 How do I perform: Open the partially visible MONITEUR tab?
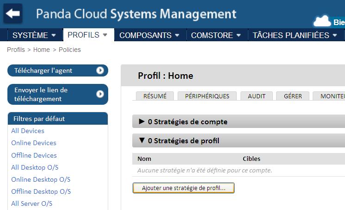329,96
